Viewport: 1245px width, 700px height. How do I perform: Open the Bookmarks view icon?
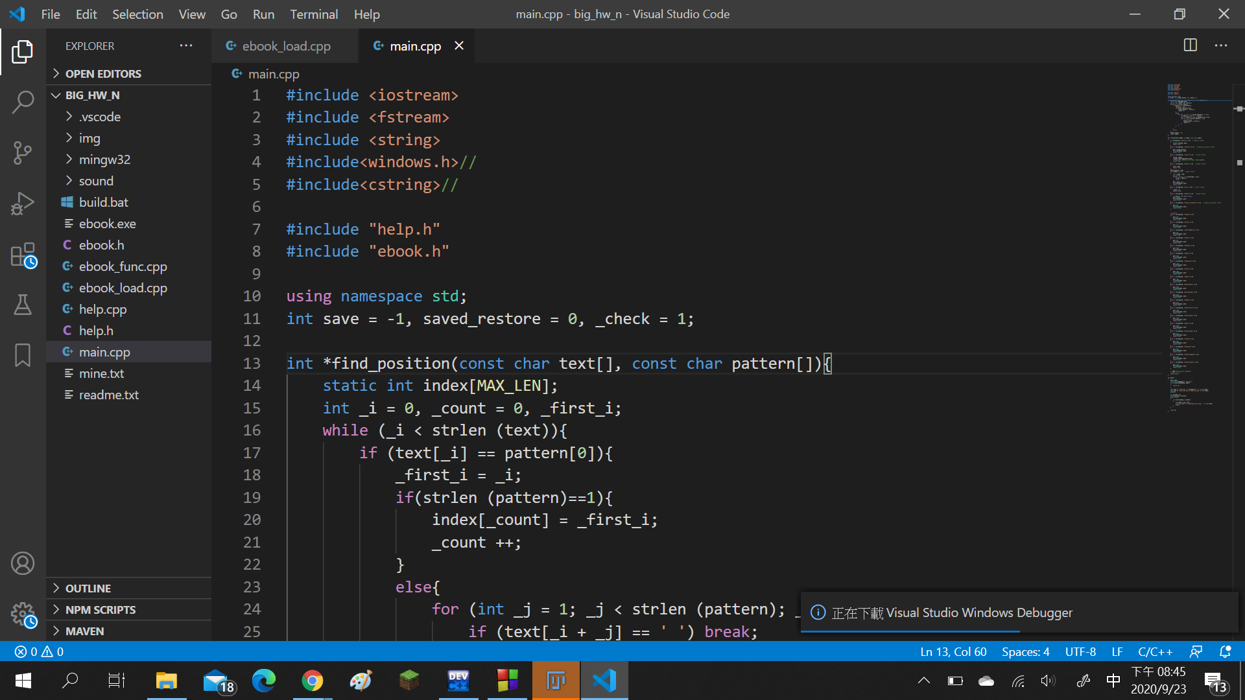[23, 355]
